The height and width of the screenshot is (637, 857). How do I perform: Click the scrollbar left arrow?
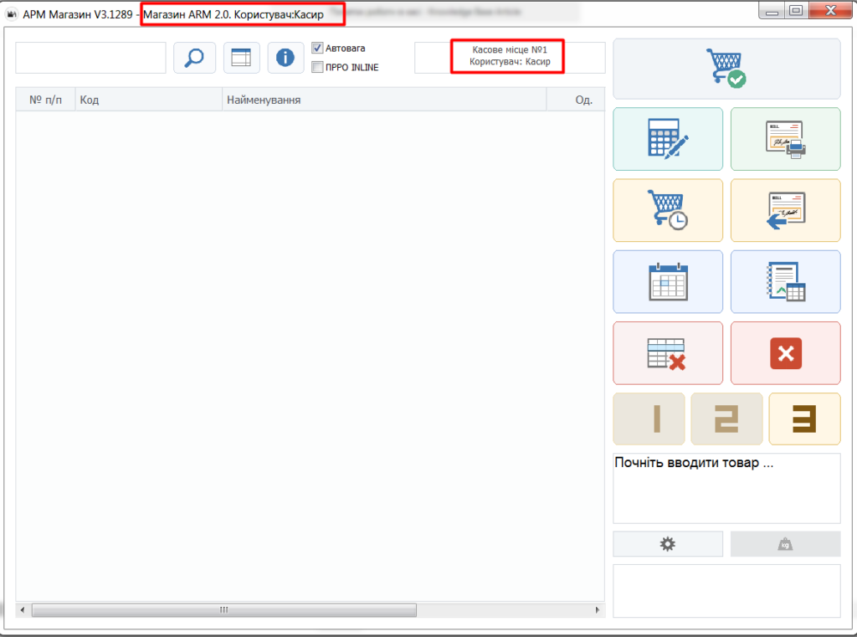coord(23,609)
